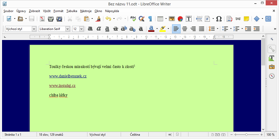
Task: Expand line spacing dropdown arrow
Action: 217,29
